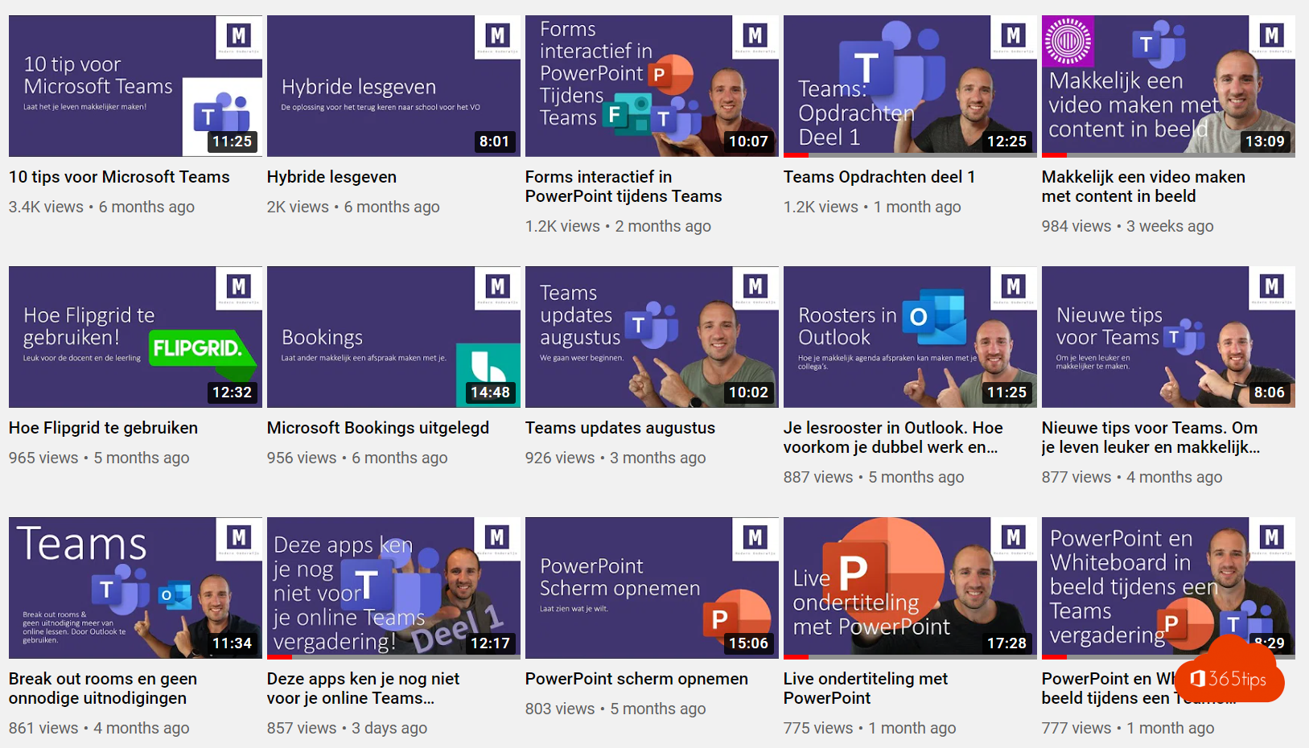Viewport: 1309px width, 748px height.
Task: Click the 10:02 duration badge on Teams updates augustus
Action: coord(748,392)
